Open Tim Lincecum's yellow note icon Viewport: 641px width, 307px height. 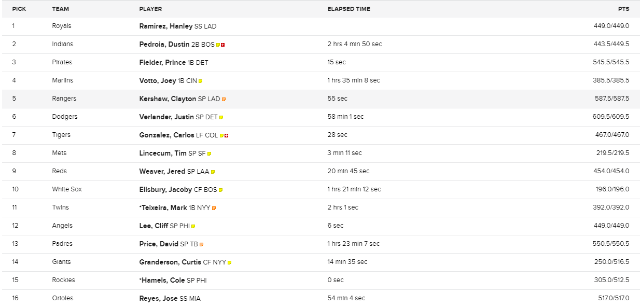[x=210, y=154]
